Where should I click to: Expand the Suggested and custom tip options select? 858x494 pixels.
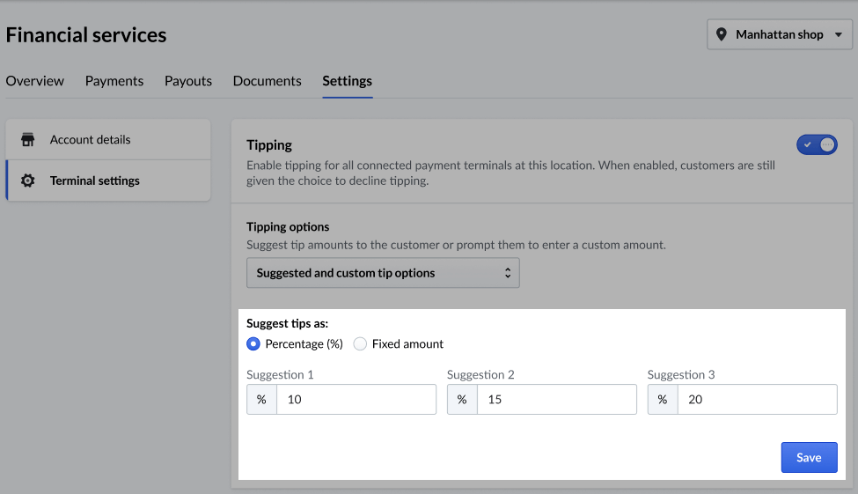coord(383,273)
